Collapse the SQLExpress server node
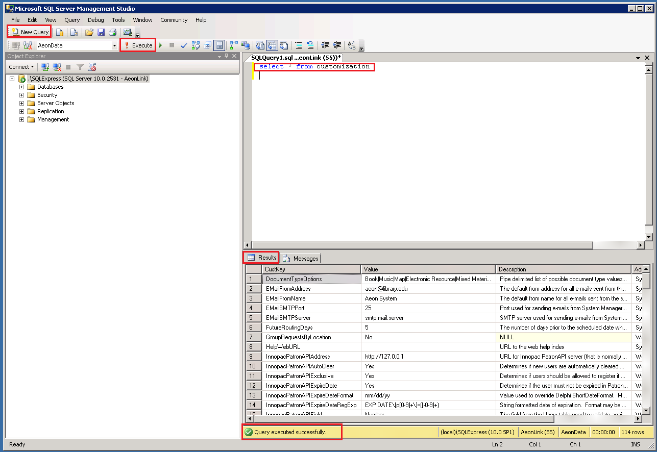The height and width of the screenshot is (452, 657). click(12, 79)
